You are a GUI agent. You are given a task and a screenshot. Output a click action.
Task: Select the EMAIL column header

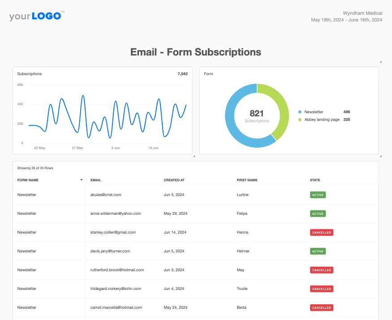tap(96, 180)
